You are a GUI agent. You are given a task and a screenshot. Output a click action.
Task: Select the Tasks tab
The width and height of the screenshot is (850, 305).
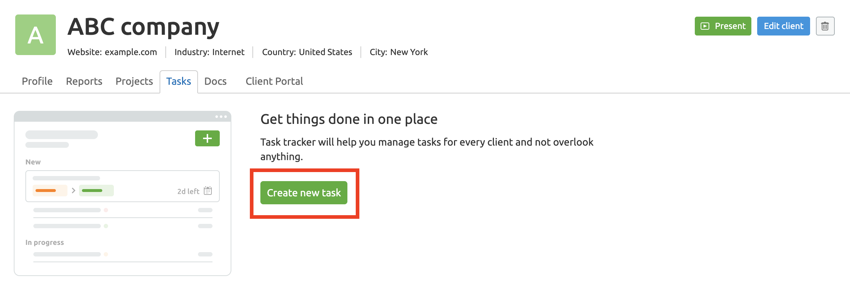point(179,81)
